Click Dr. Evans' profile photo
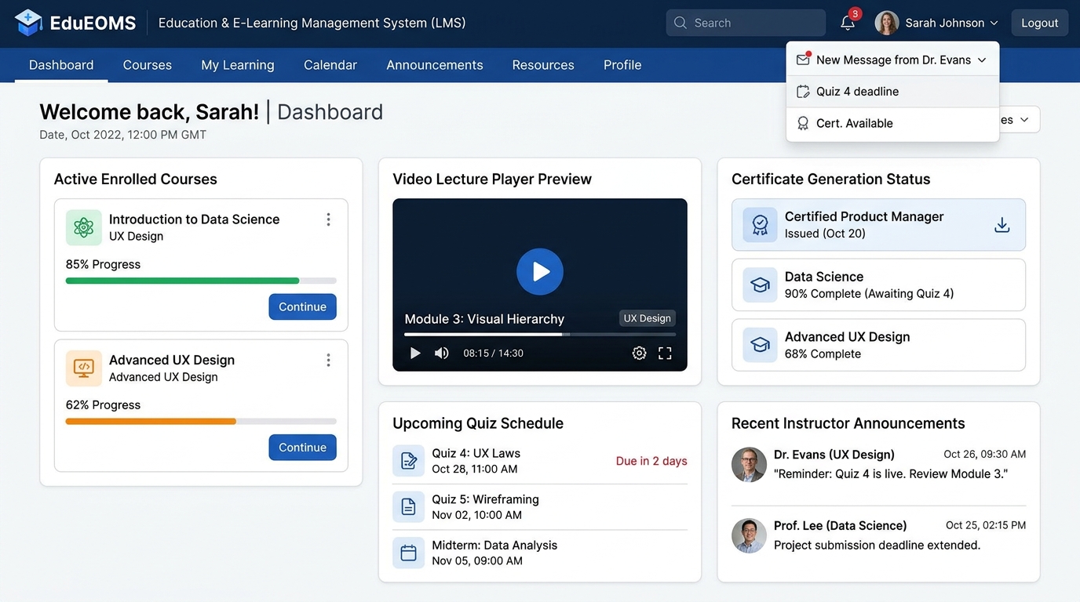The height and width of the screenshot is (602, 1080). coord(749,465)
